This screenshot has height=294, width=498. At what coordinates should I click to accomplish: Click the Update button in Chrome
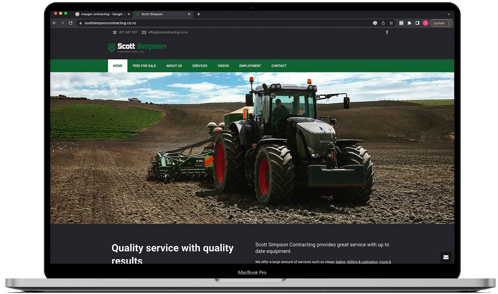(x=438, y=23)
